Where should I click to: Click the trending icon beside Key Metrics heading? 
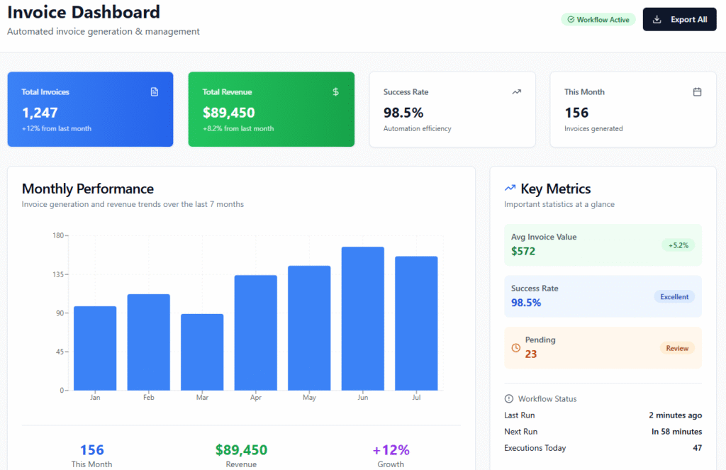click(x=510, y=189)
